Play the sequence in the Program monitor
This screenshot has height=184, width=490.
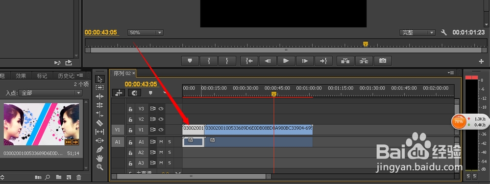(x=286, y=61)
